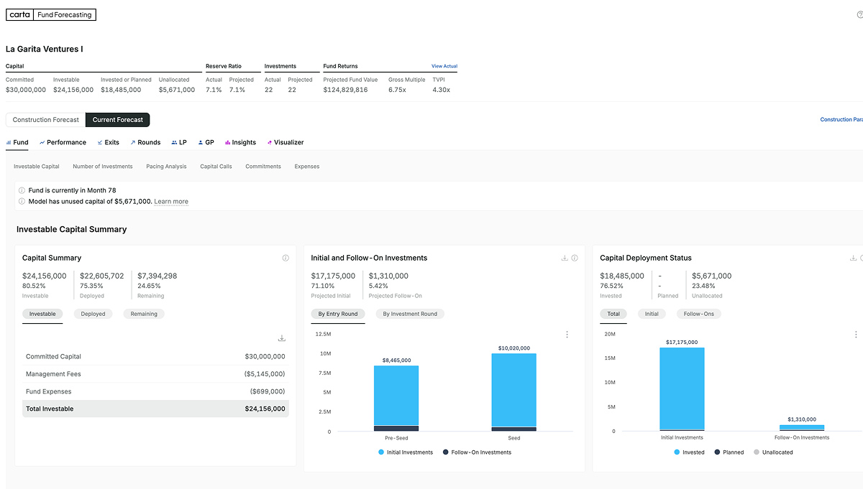Image resolution: width=863 pixels, height=489 pixels.
Task: Click the Exits chart icon
Action: (x=99, y=142)
